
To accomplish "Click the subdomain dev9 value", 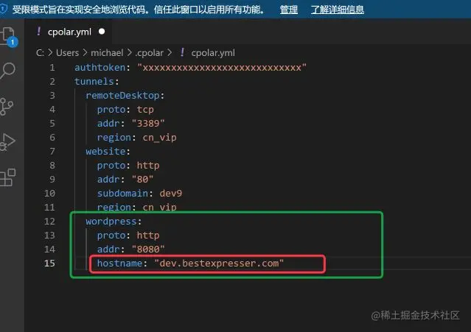I will click(170, 193).
